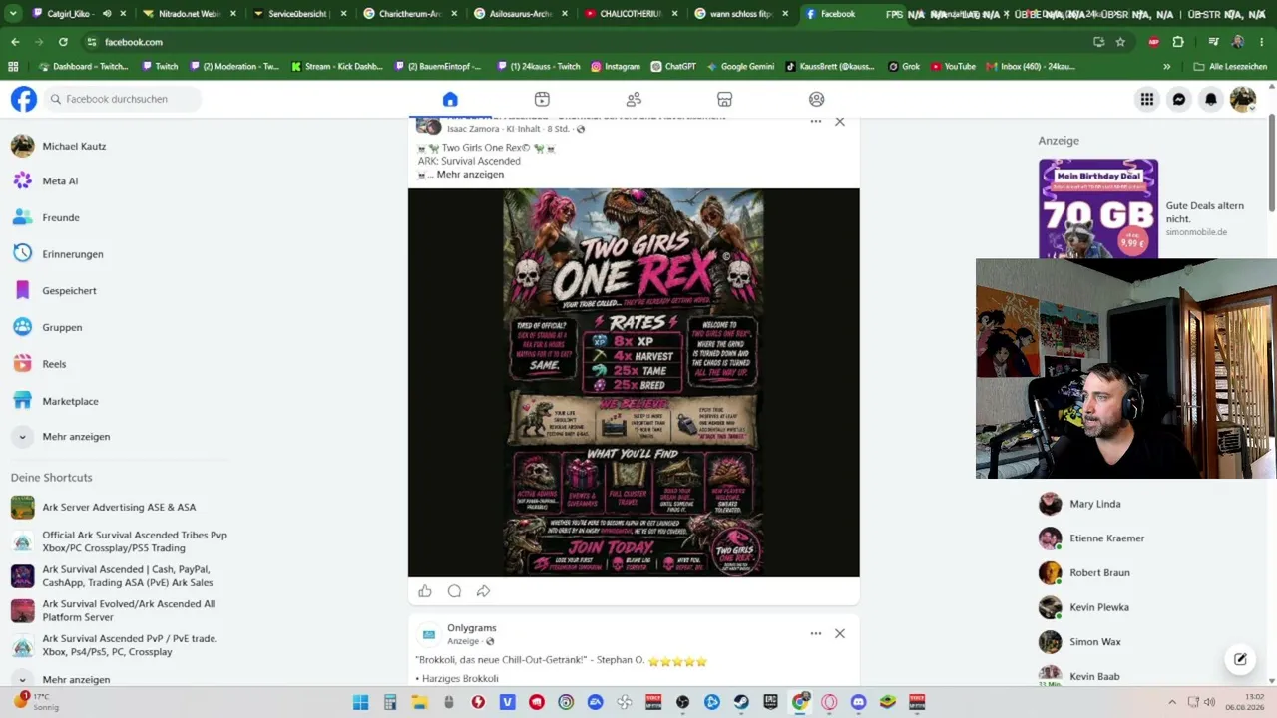Open the friends icon in top navigation

[634, 99]
